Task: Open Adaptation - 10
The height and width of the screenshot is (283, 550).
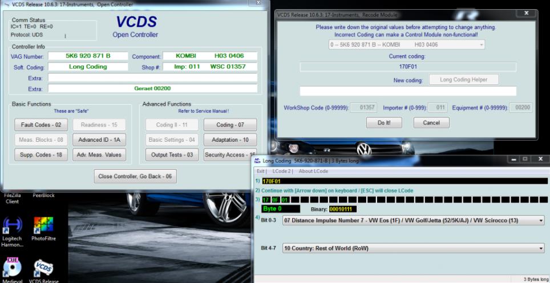Action: tap(230, 140)
